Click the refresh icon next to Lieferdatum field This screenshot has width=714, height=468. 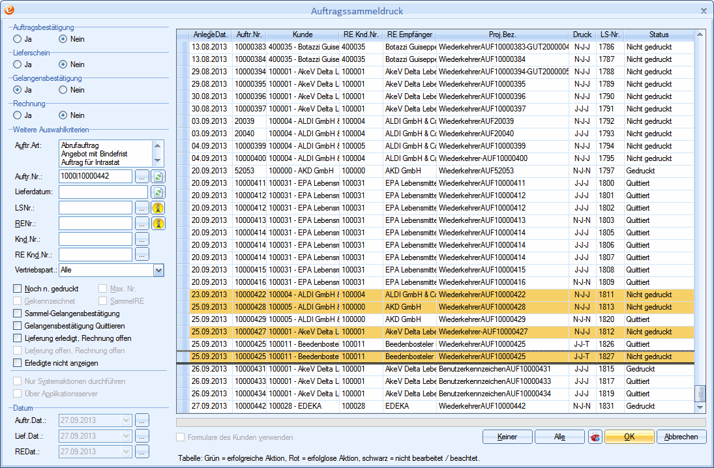coord(158,192)
